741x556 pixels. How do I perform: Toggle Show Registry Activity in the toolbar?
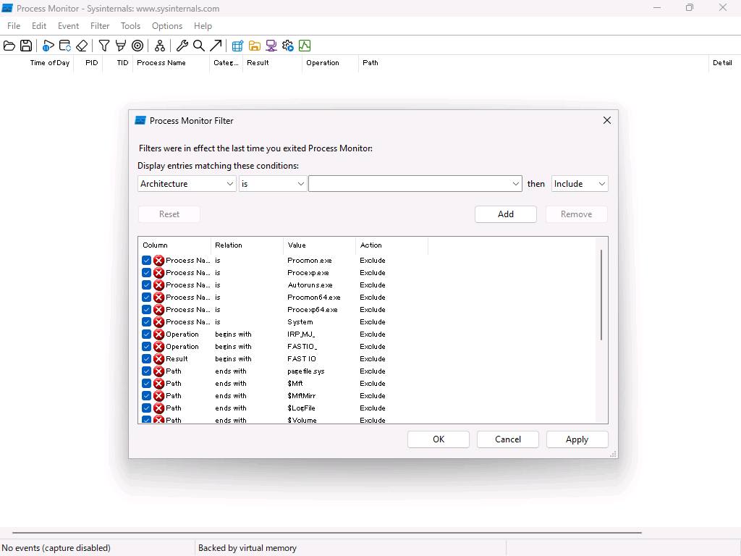point(237,46)
